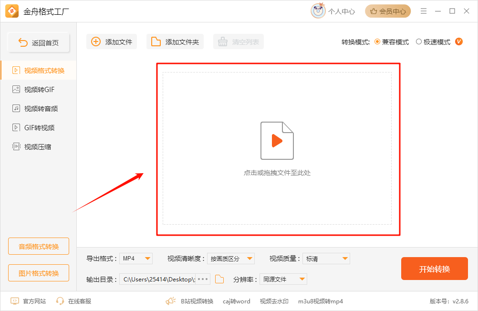Open caj转word link

point(237,301)
